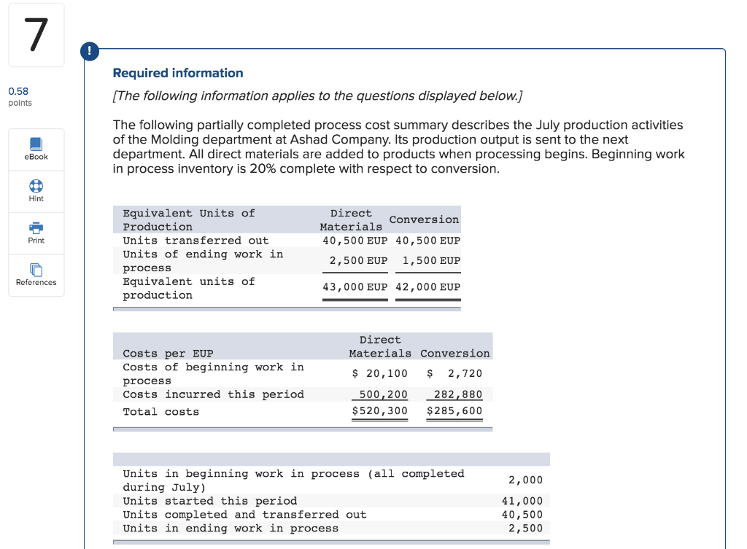
Task: Click the References text label
Action: tap(36, 283)
